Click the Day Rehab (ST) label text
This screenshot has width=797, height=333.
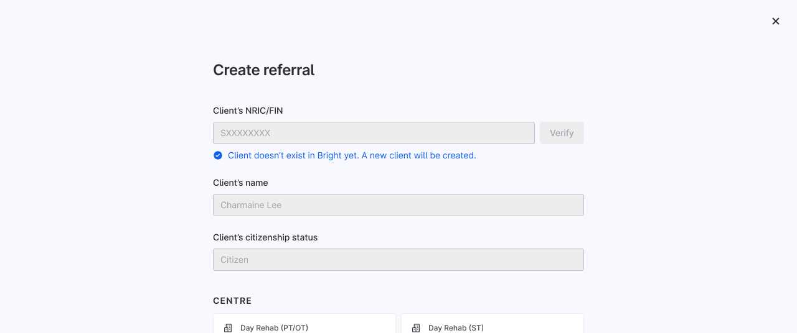456,327
